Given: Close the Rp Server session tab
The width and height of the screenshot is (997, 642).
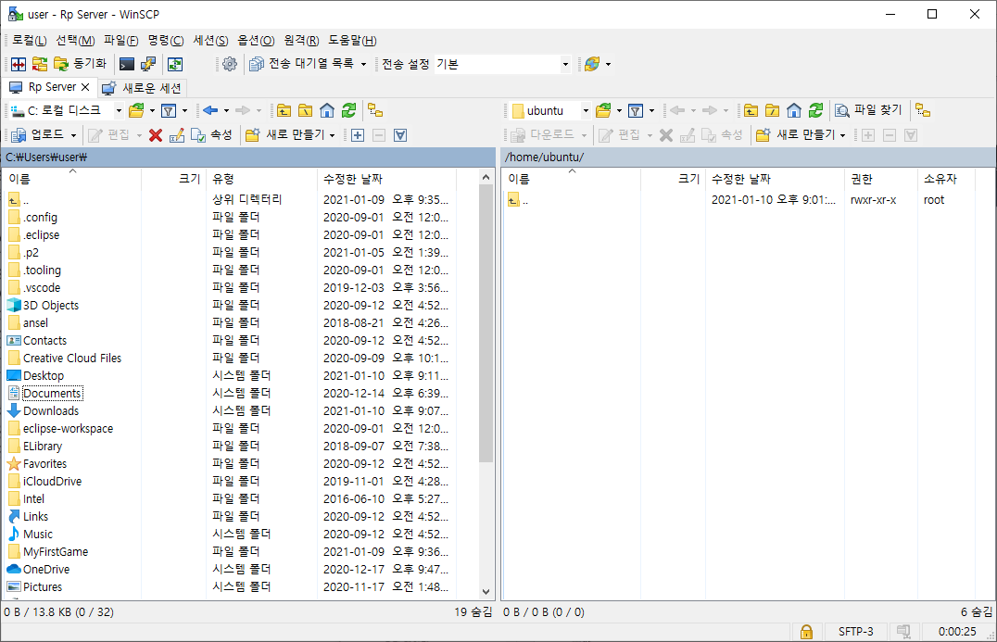Looking at the screenshot, I should (x=85, y=87).
